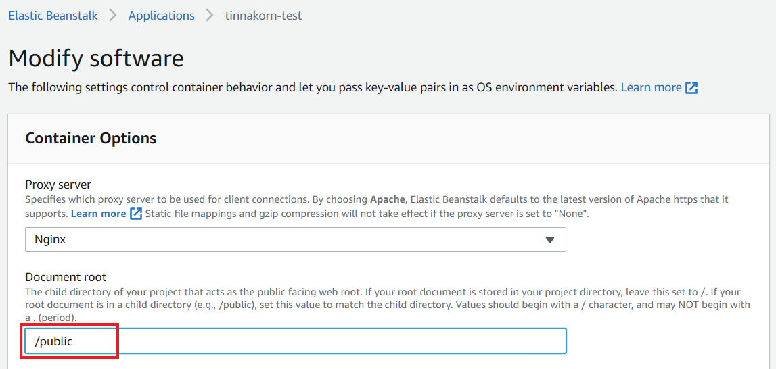Select the tinnakorn-test breadcrumb item
Viewport: 776px width, 369px height.
tap(263, 16)
